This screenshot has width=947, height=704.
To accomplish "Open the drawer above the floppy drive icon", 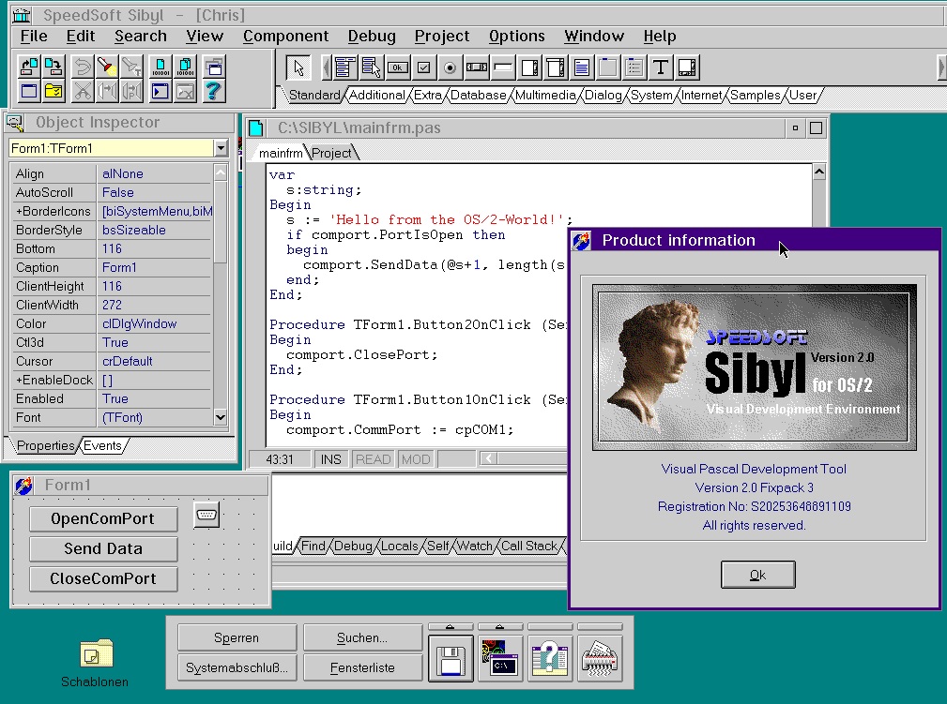I will tap(450, 627).
